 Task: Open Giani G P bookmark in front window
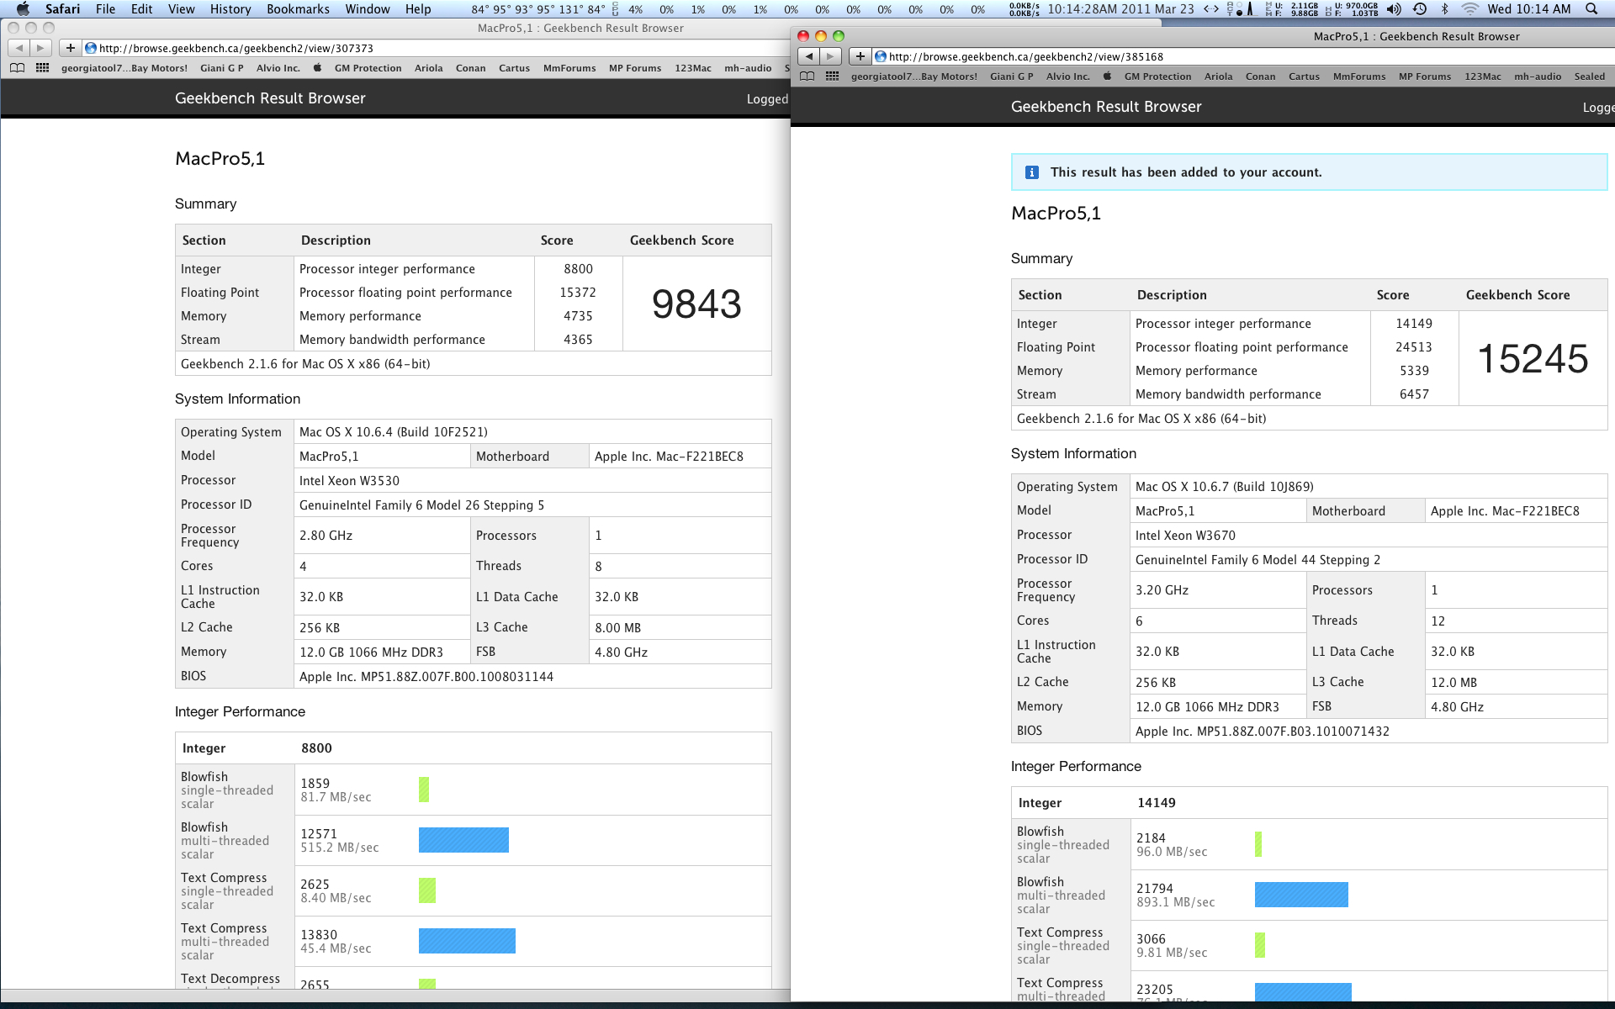point(1011,77)
